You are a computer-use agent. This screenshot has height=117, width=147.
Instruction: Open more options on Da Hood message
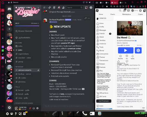pyautogui.click(x=89, y=18)
